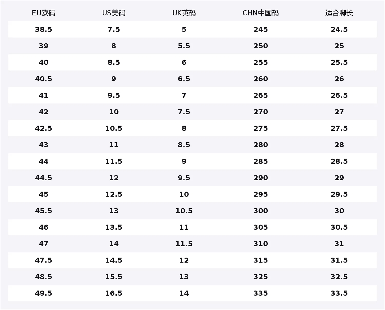Viewport: 385px width, 310px height.
Task: Select CHN size 335 cell
Action: pyautogui.click(x=261, y=293)
